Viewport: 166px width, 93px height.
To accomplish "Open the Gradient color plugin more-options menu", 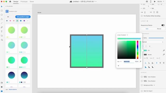I will pyautogui.click(x=29, y=11).
